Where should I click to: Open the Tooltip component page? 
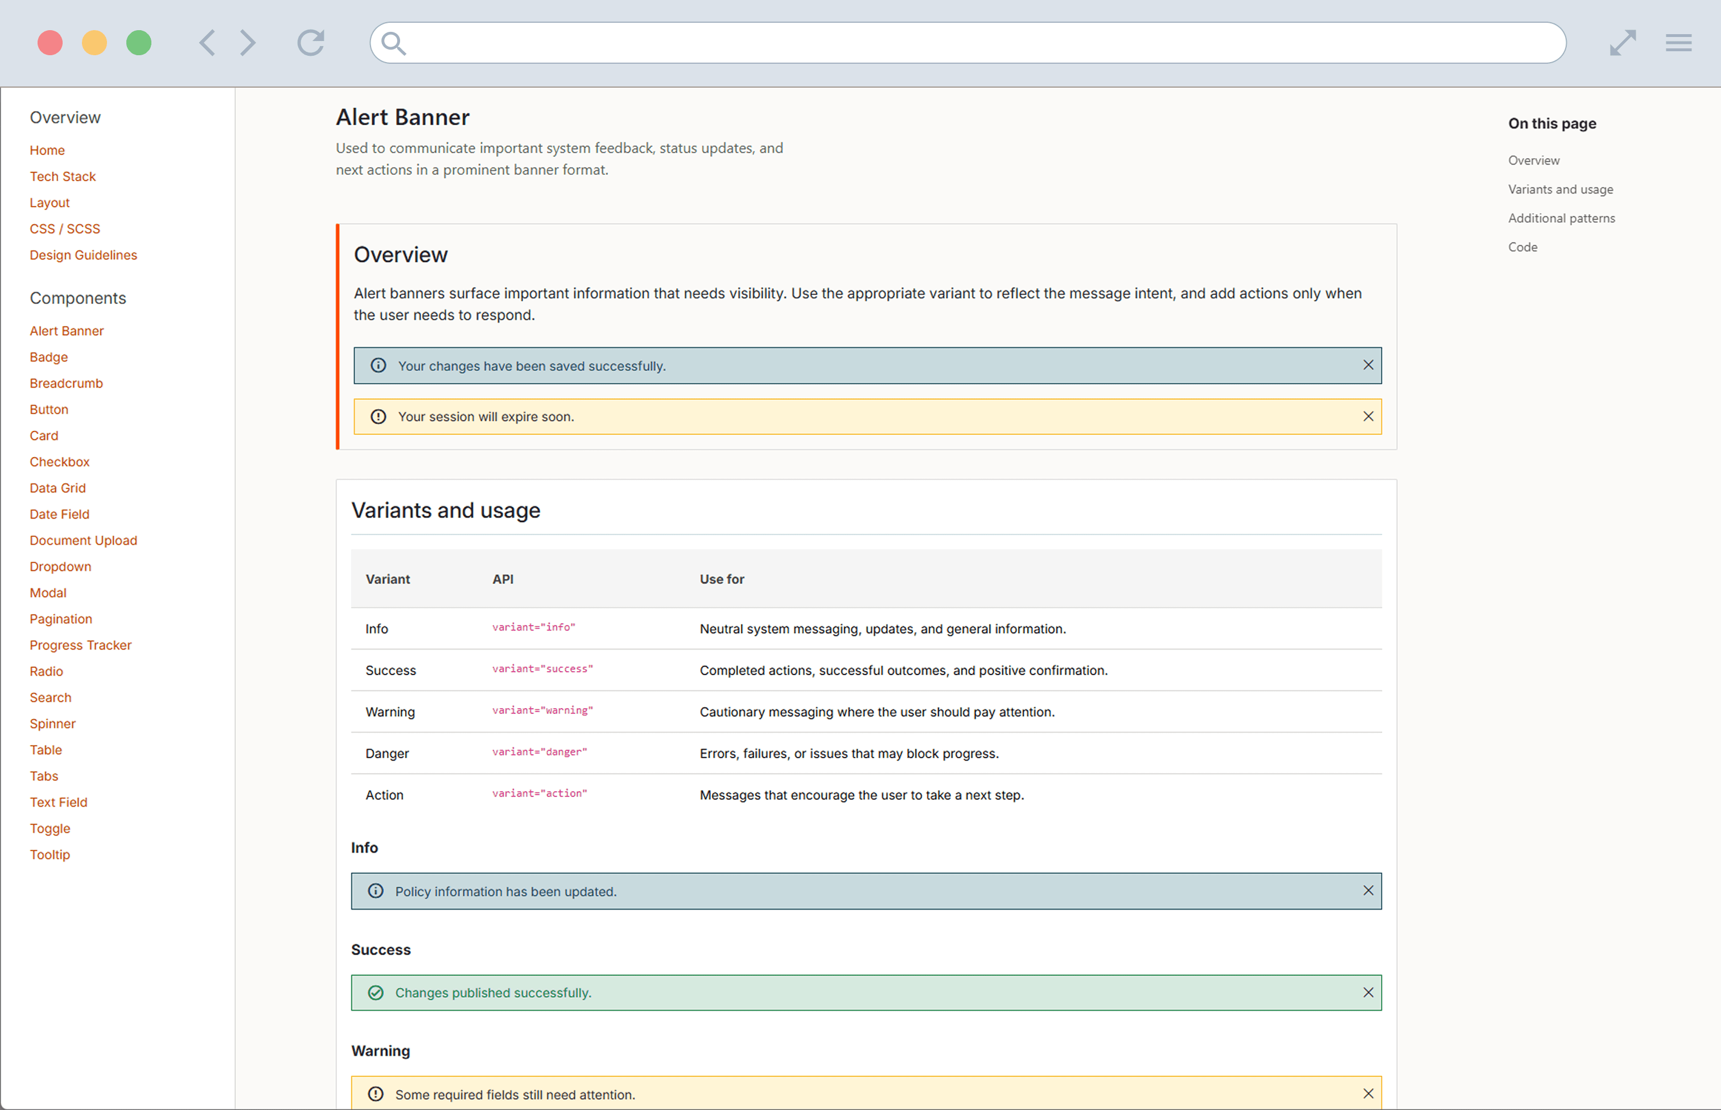(50, 855)
